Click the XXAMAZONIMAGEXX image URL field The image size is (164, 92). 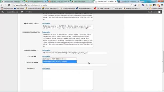75,53
